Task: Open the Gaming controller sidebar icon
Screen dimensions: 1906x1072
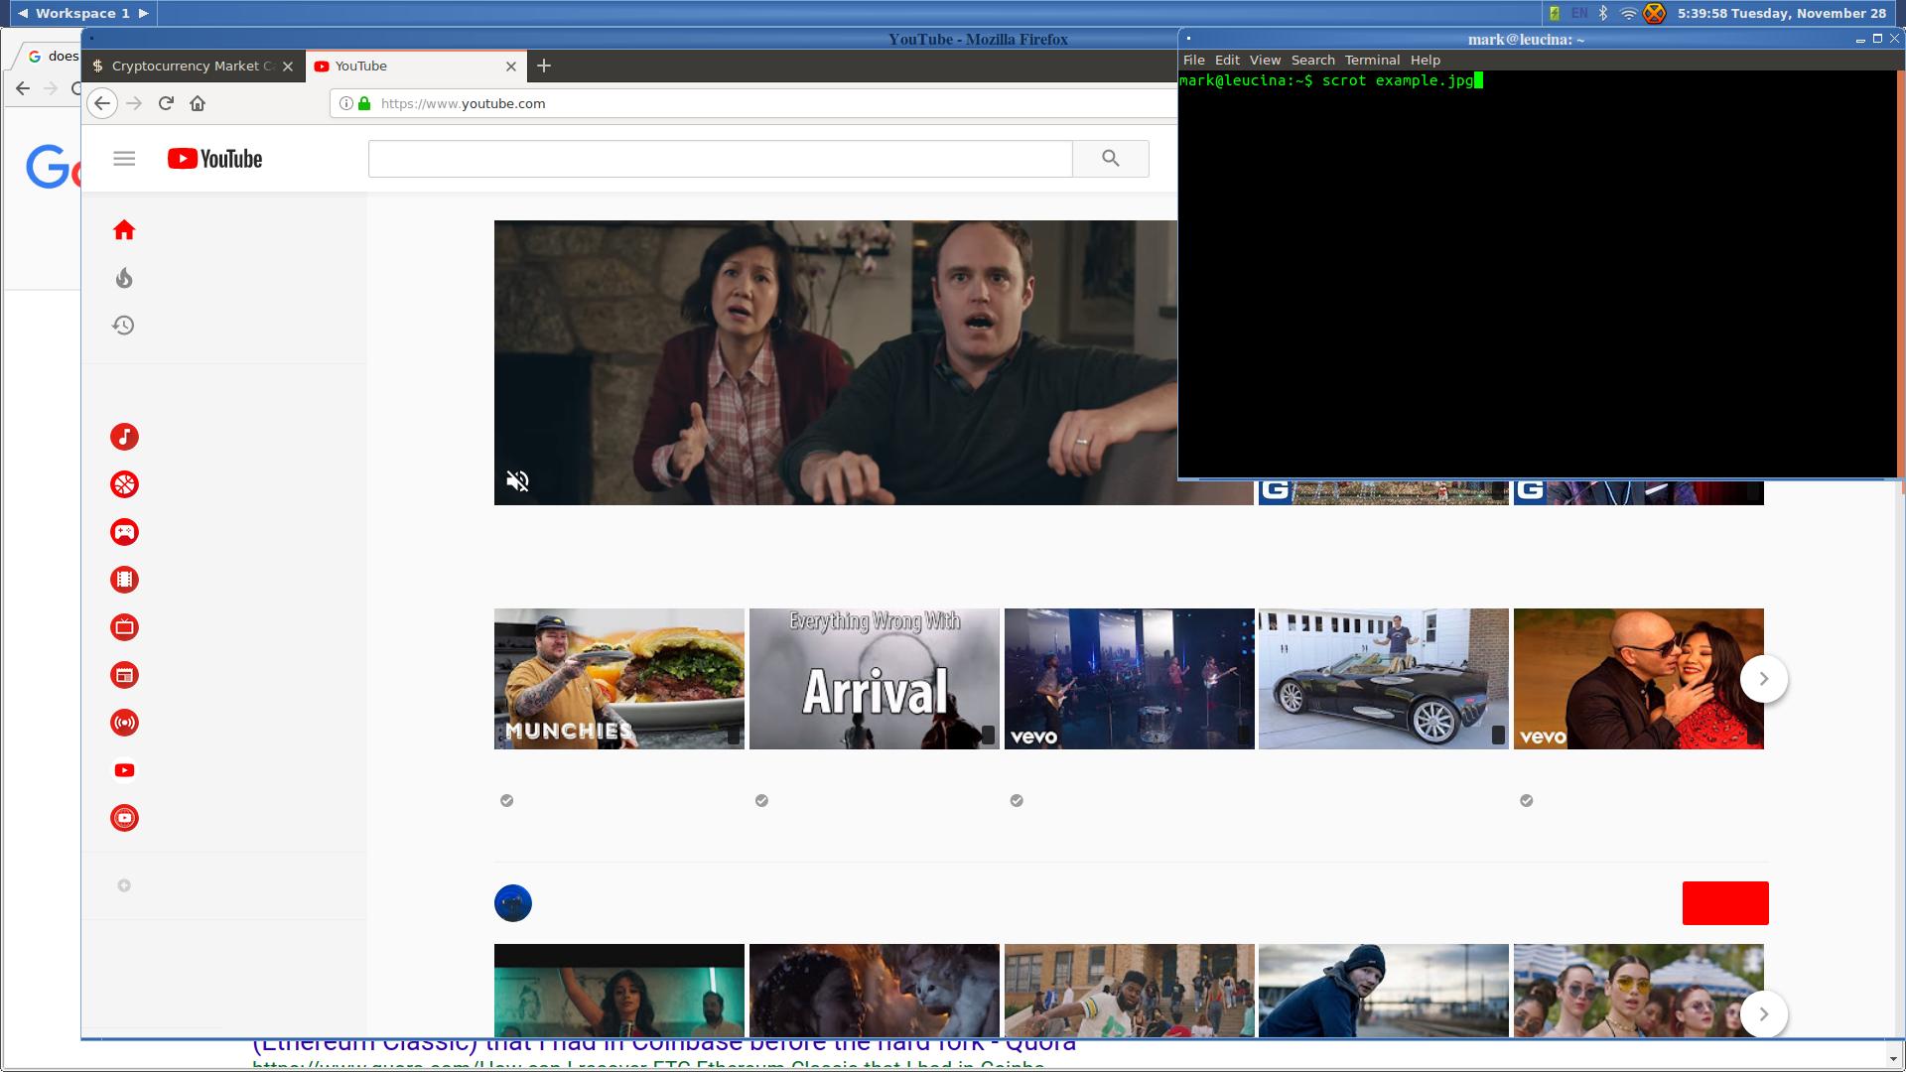Action: click(x=124, y=532)
